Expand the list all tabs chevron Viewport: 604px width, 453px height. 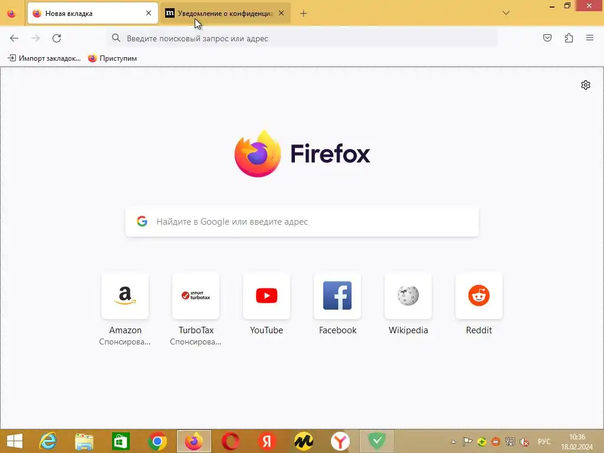(x=505, y=13)
